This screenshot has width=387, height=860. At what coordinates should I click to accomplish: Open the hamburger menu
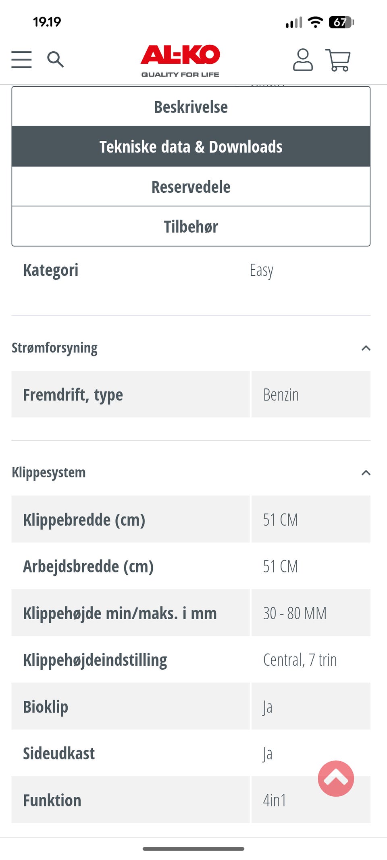(x=21, y=60)
